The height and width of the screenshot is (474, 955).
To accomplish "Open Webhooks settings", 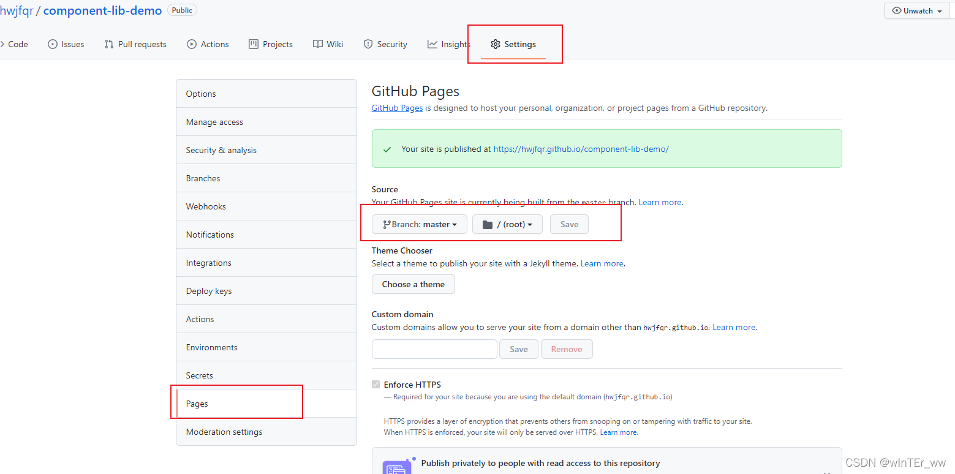I will (266, 206).
